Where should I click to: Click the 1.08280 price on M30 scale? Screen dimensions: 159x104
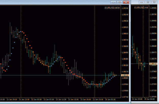pos(125,65)
